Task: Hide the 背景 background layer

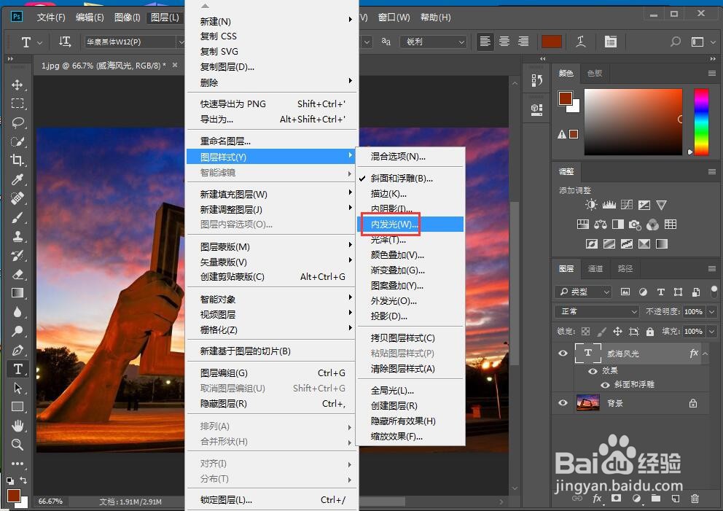Action: click(563, 402)
